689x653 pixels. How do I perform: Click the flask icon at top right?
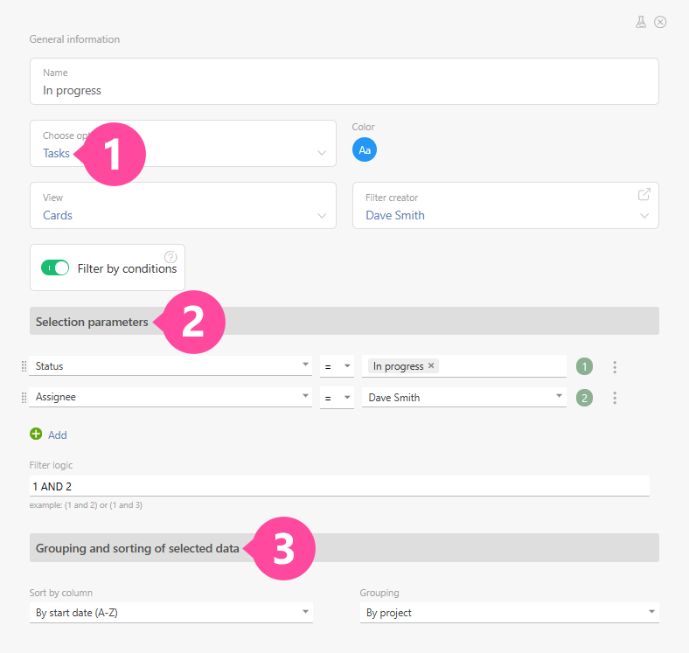click(641, 22)
